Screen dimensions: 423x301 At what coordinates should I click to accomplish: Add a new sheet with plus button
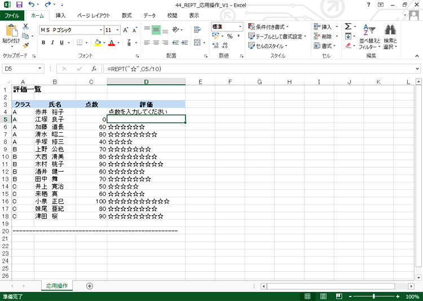[x=90, y=286]
